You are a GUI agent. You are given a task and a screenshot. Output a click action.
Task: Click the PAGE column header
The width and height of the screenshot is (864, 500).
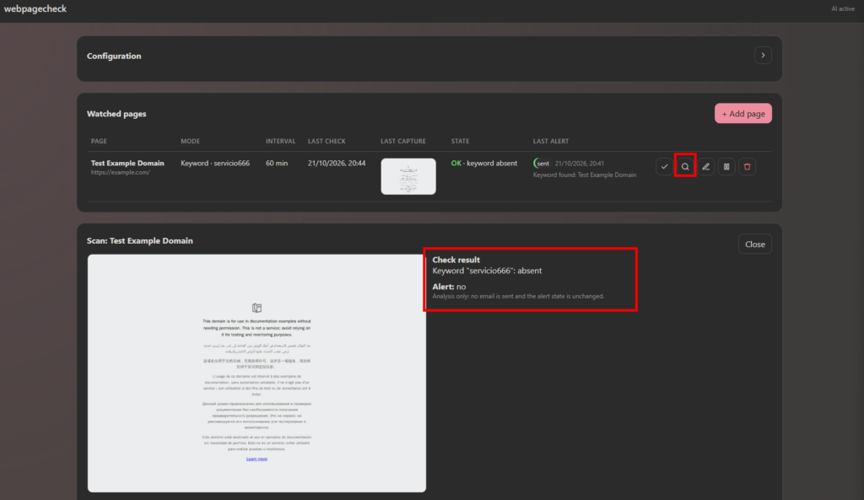point(99,141)
